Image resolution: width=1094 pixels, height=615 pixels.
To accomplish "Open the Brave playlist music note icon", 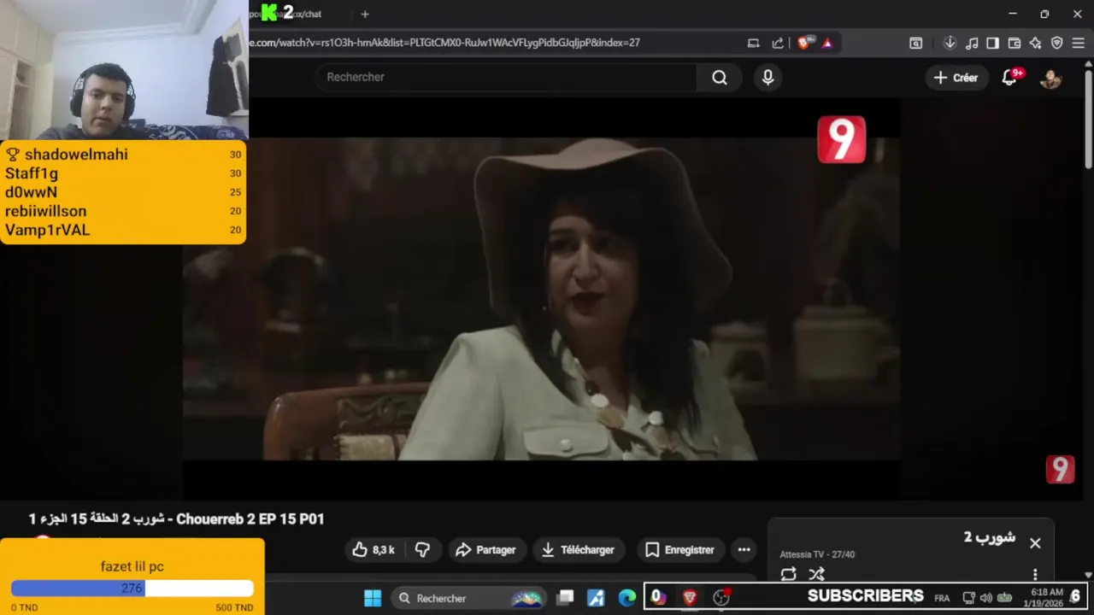I will point(972,43).
